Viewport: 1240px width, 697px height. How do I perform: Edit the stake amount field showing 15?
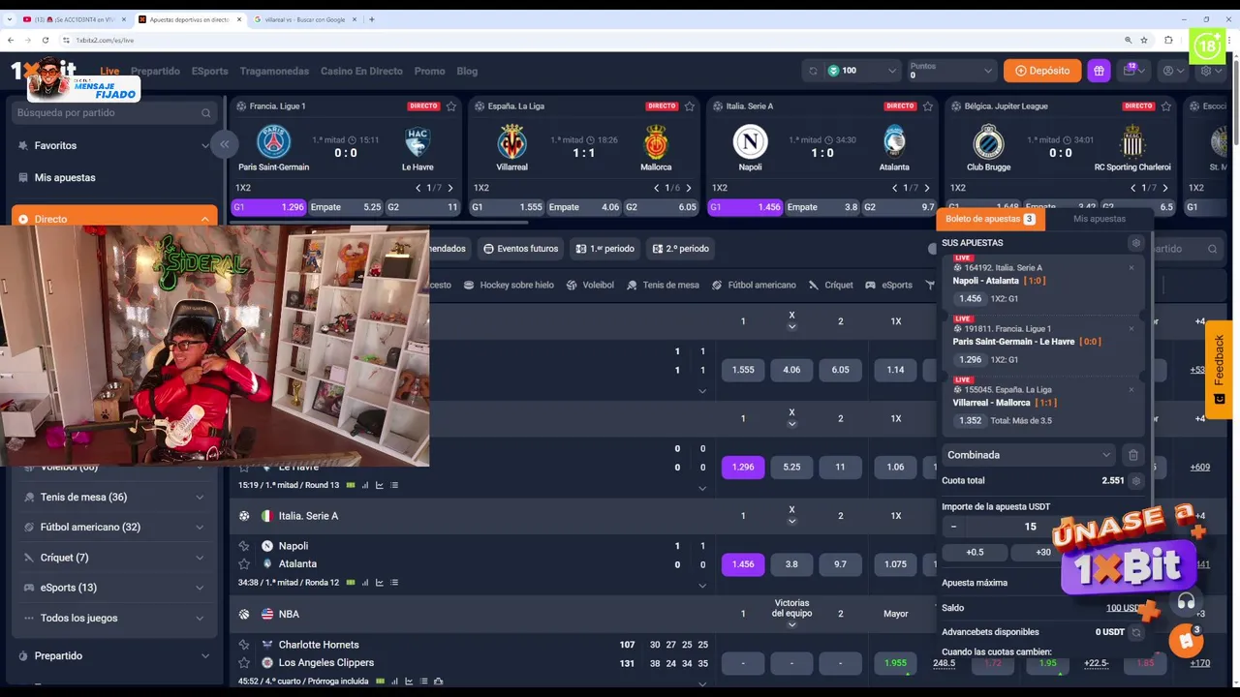point(1030,527)
